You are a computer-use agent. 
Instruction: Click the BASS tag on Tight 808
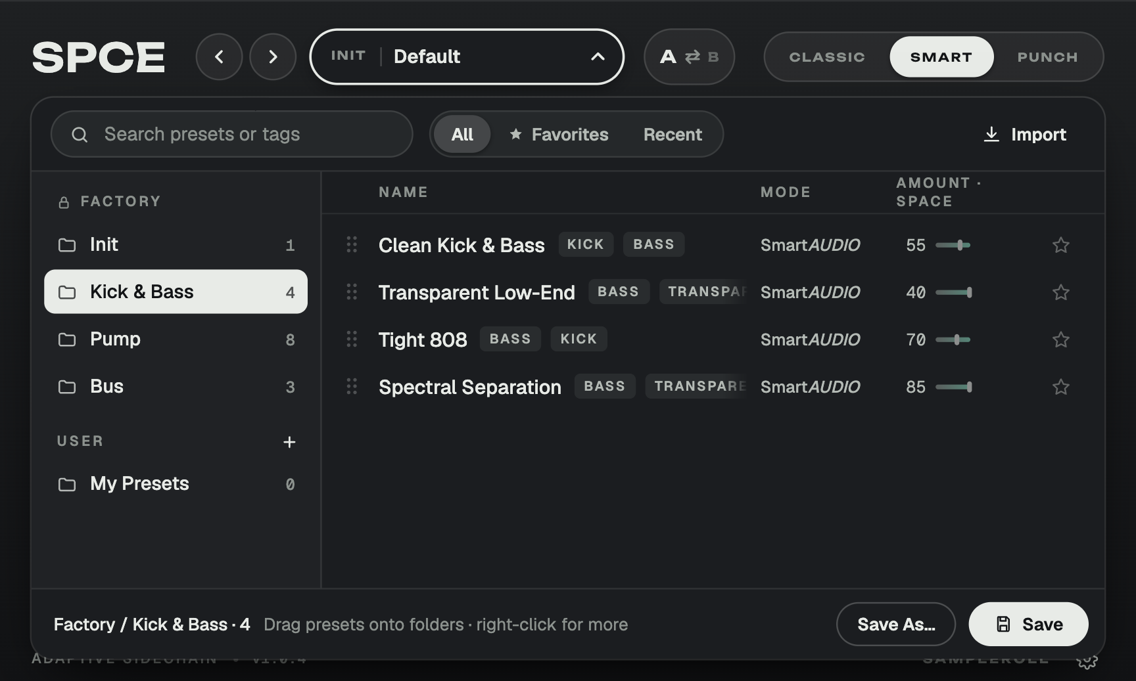510,339
